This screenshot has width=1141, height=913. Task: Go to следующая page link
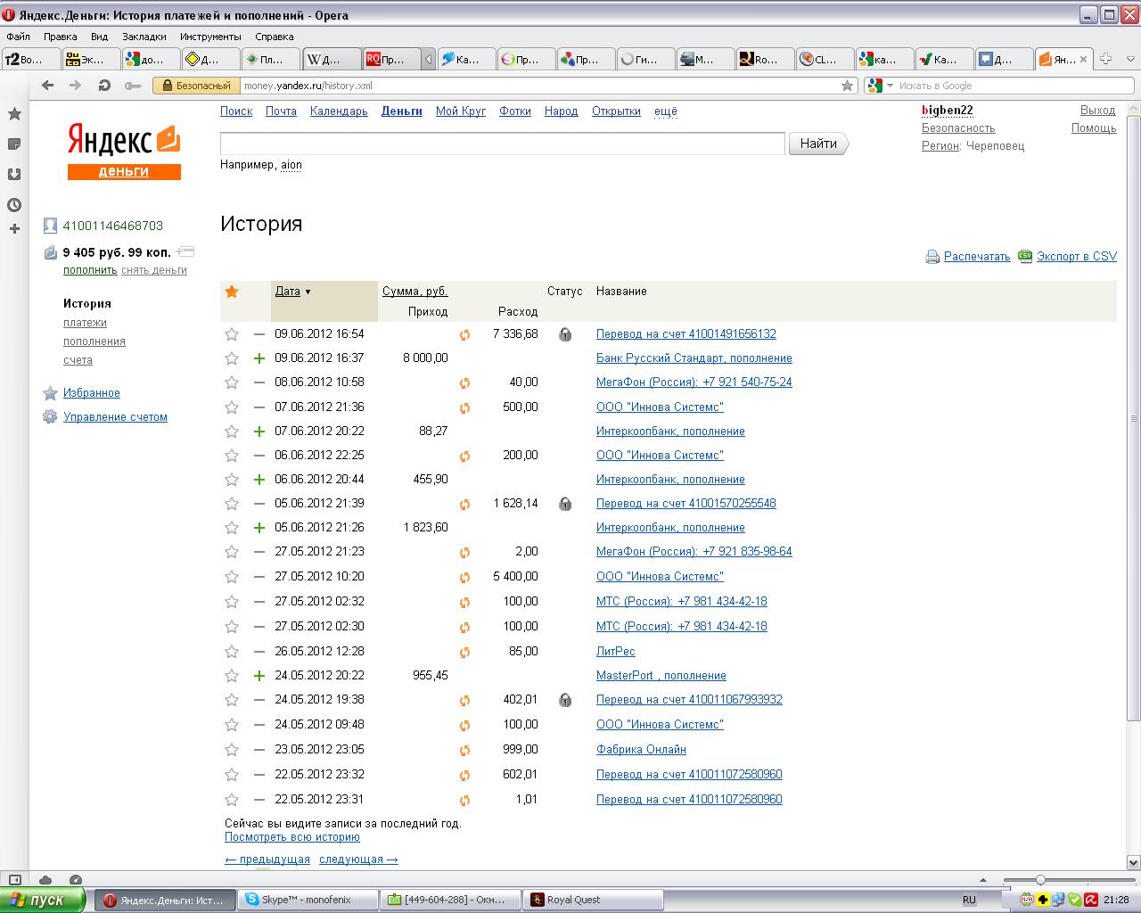[358, 860]
